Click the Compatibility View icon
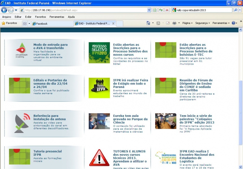This screenshot has width=243, height=169. [x=155, y=10]
